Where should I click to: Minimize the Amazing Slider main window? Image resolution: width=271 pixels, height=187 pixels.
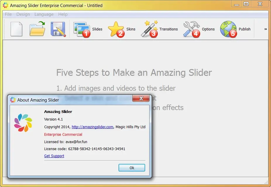(236, 4)
